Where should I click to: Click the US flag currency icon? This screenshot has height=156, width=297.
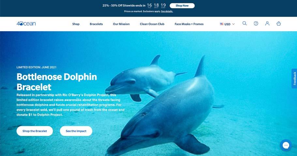222,24
